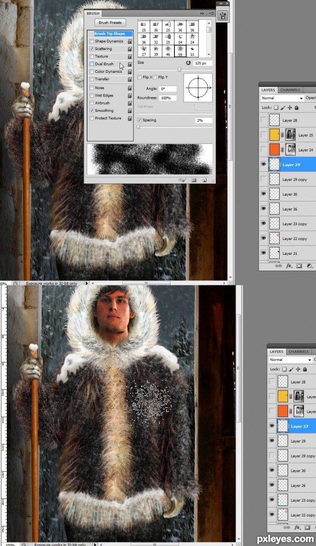Screen dimensions: 316x546
Task: Switch to Channels tab beside Layer 37 panel
Action: point(299,352)
